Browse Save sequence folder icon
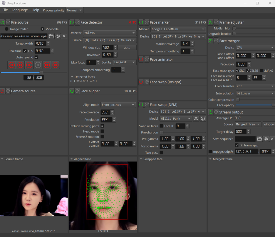The height and width of the screenshot is (237, 275). (x=259, y=139)
